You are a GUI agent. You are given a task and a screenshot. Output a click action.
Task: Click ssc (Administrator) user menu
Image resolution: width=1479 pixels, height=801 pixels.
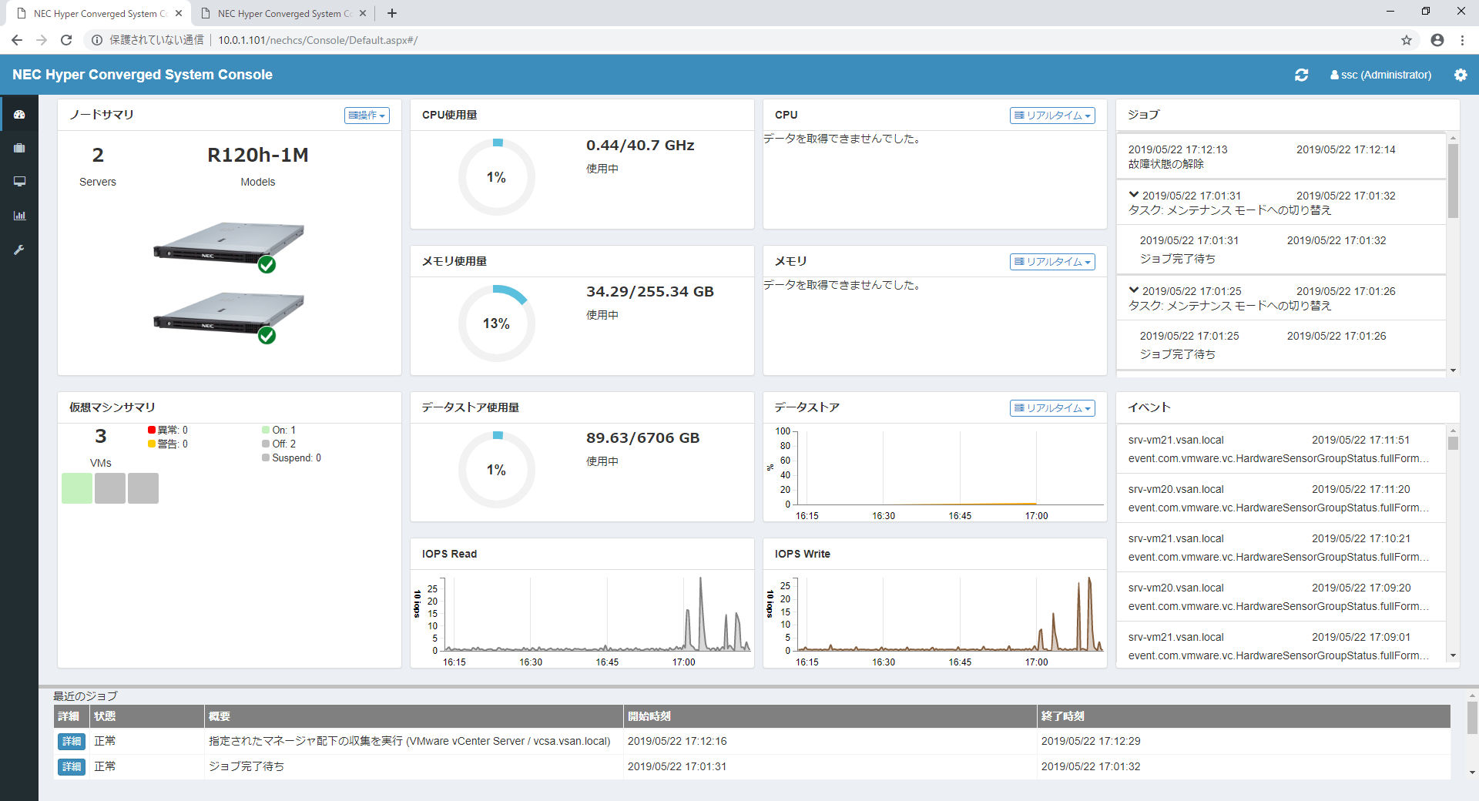tap(1380, 75)
